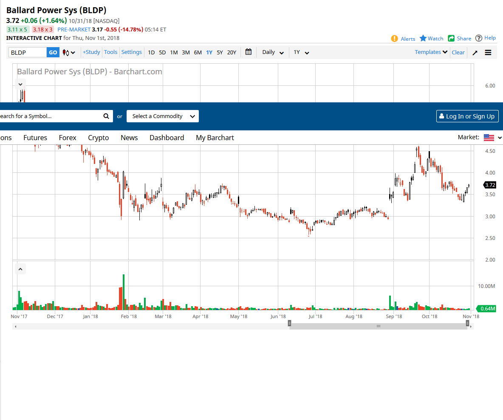
Task: Open the Daily frequency dropdown
Action: pyautogui.click(x=273, y=52)
